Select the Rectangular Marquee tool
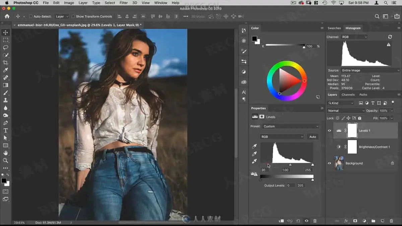The width and height of the screenshot is (402, 226). (5, 40)
